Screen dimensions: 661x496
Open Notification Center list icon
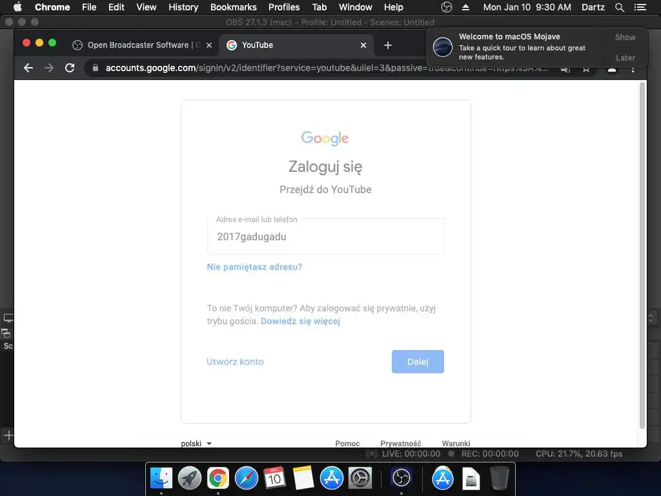coord(640,7)
